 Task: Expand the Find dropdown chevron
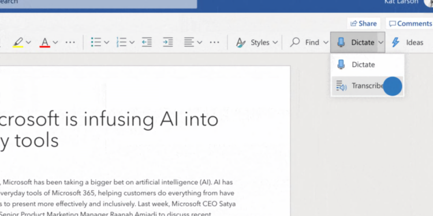pos(326,43)
